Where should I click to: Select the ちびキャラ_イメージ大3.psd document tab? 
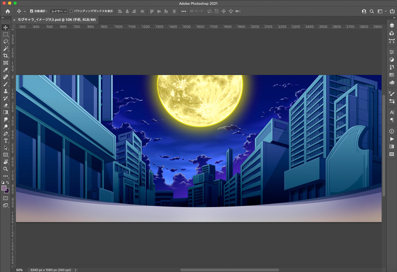tap(58, 19)
